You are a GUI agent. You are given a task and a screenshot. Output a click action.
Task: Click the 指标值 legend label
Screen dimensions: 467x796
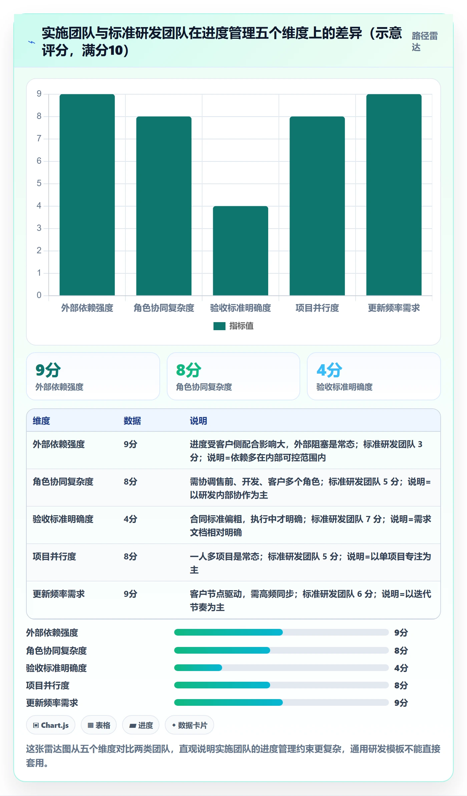pyautogui.click(x=242, y=326)
